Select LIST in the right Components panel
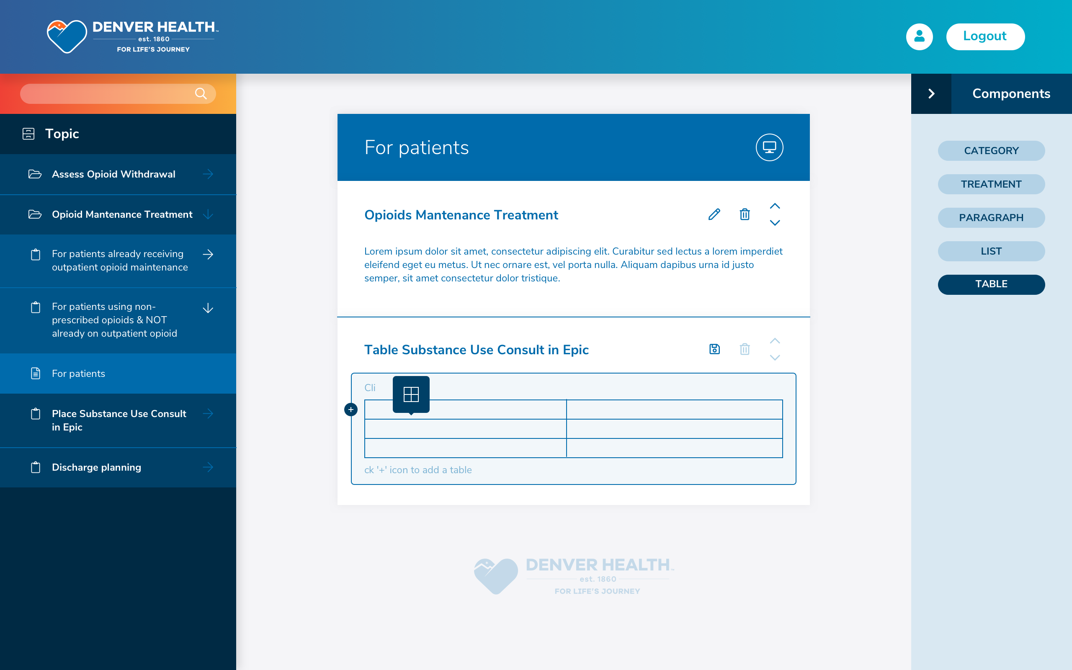Screen dimensions: 1072x670 tap(991, 250)
